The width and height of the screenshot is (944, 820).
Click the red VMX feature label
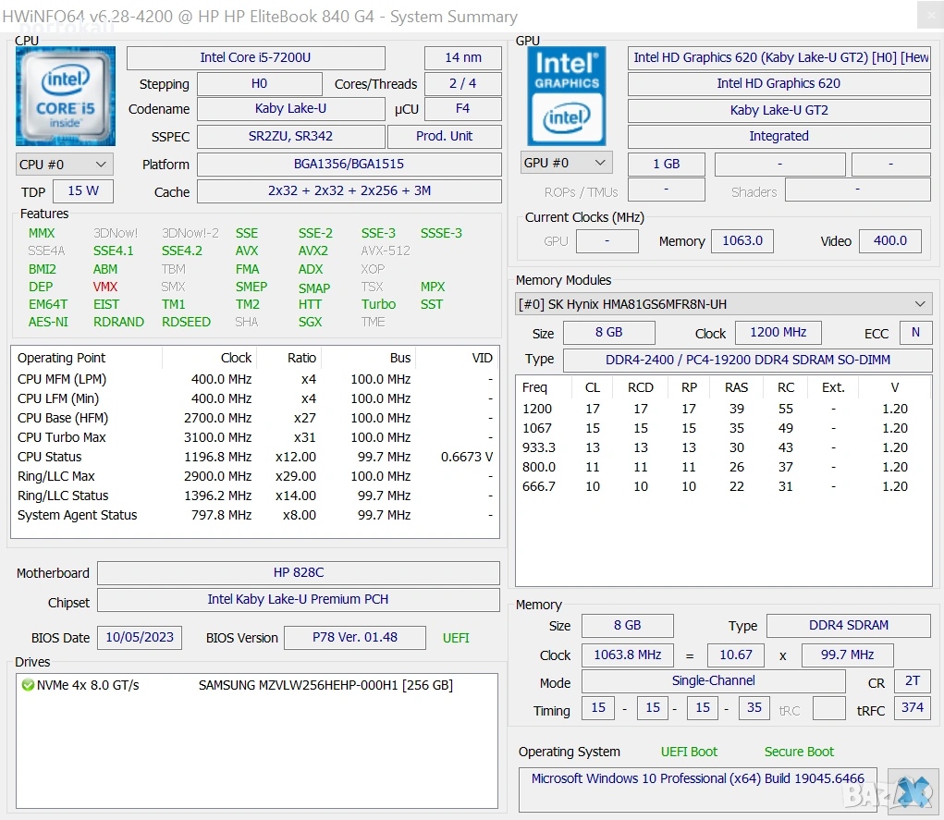(105, 287)
